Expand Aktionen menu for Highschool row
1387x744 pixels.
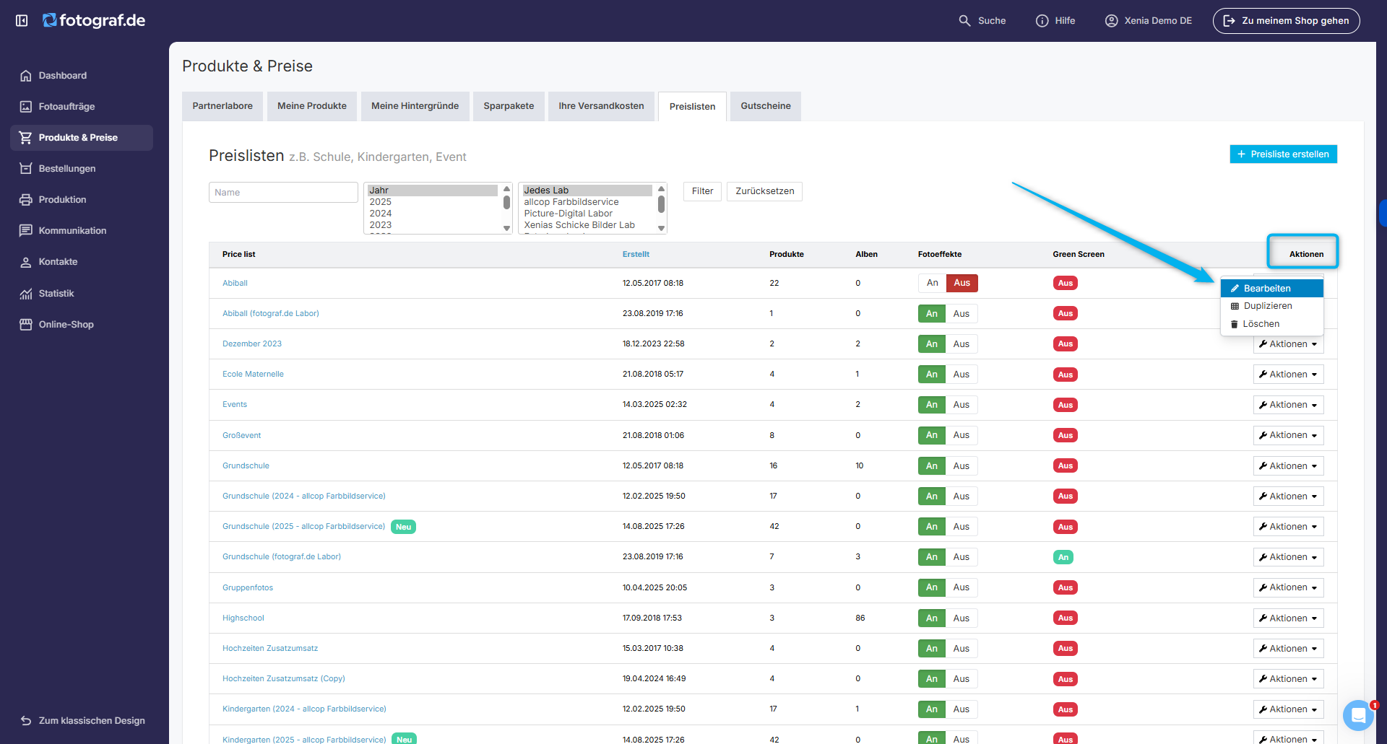point(1288,618)
